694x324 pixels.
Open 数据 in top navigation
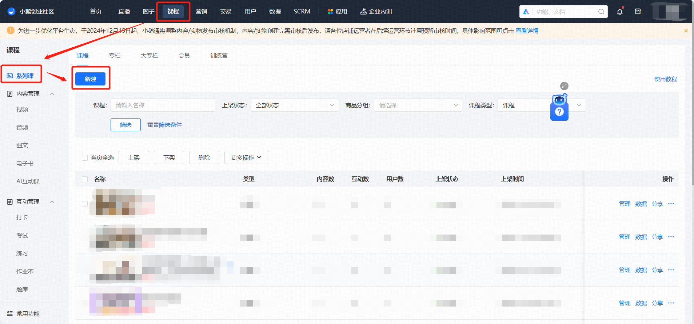point(275,12)
